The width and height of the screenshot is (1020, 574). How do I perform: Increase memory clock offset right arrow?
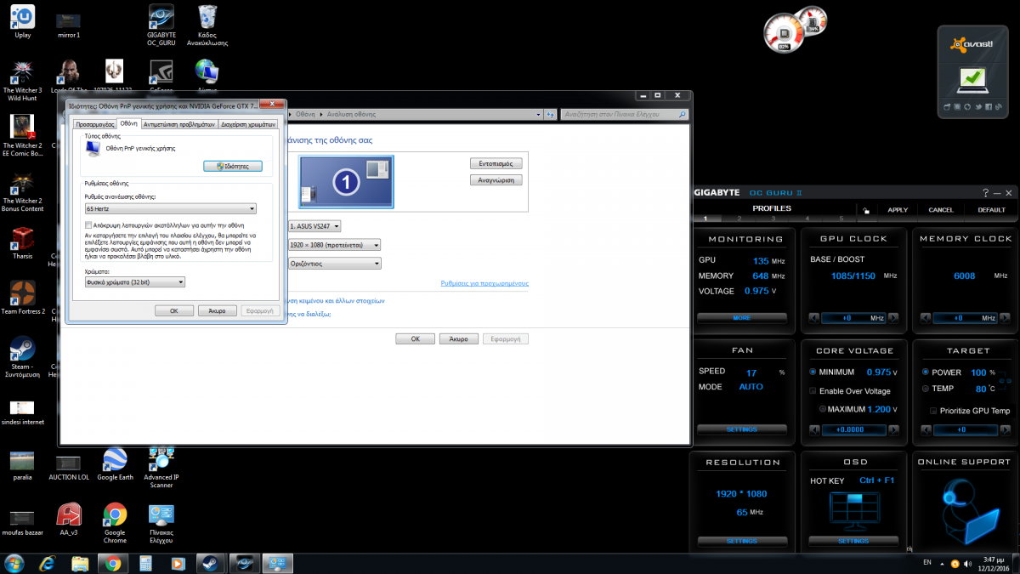click(x=1004, y=318)
